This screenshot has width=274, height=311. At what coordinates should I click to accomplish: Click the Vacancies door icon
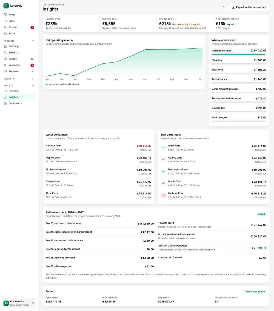[5, 65]
